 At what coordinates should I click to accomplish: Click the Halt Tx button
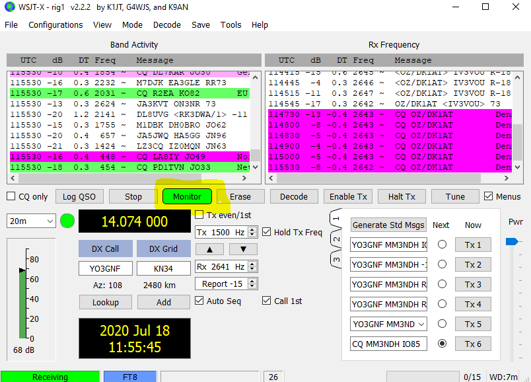(x=402, y=196)
